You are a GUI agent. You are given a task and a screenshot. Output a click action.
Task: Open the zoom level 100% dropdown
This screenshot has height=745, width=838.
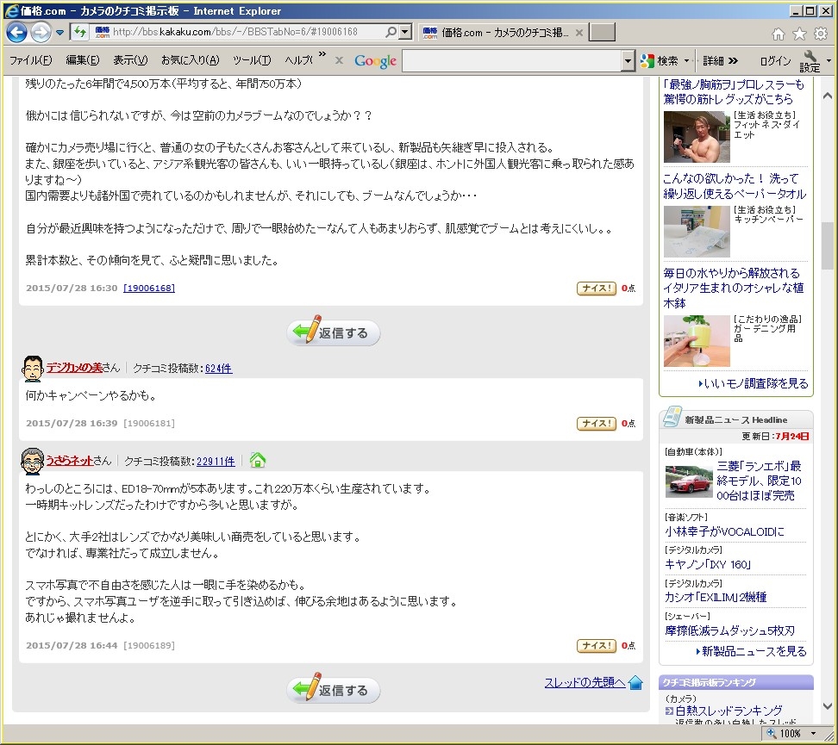tap(814, 733)
